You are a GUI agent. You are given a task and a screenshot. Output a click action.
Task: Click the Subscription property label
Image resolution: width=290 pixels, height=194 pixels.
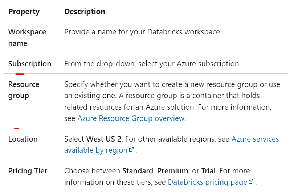[30, 64]
